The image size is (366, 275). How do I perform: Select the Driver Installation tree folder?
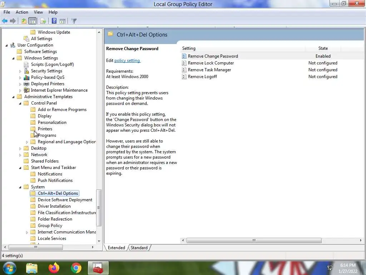coord(54,206)
